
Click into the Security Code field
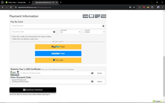[x=33, y=32]
